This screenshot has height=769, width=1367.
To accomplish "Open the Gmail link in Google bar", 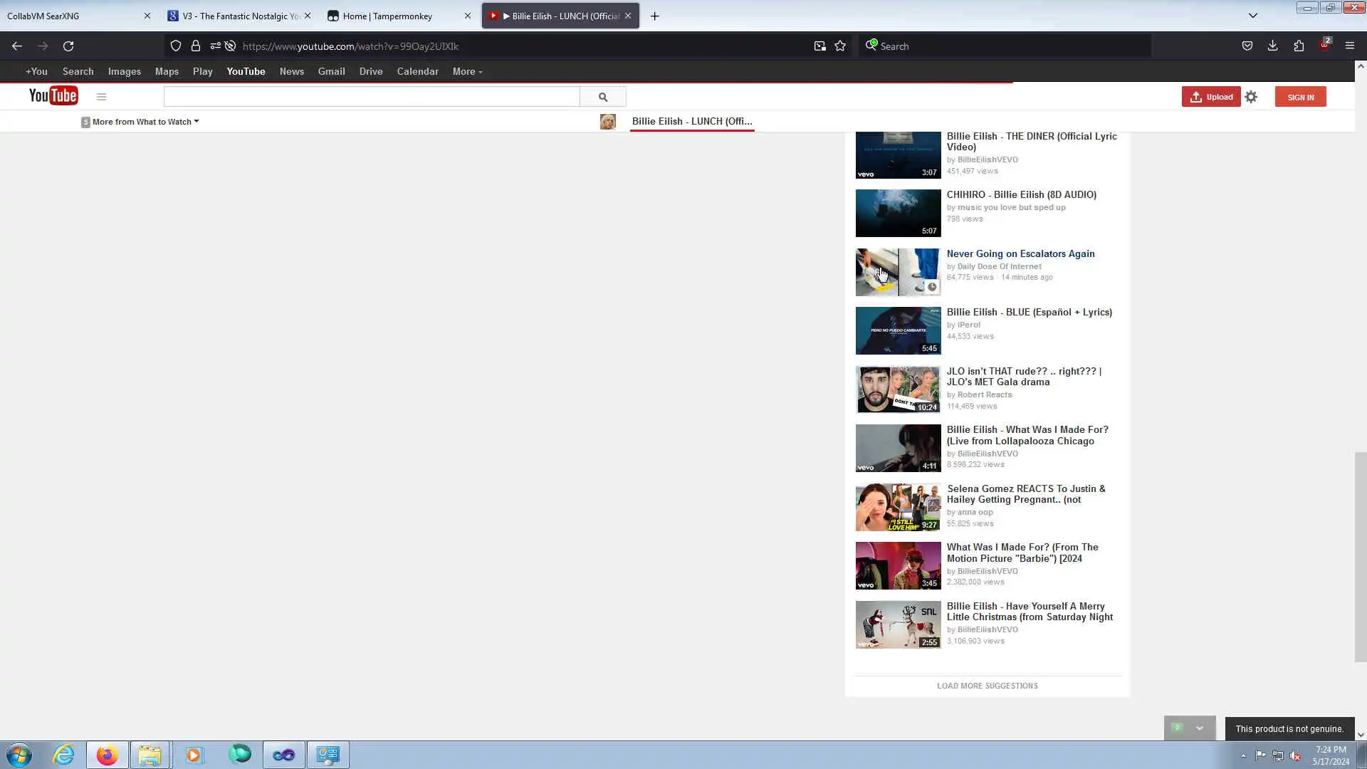I will (x=331, y=72).
